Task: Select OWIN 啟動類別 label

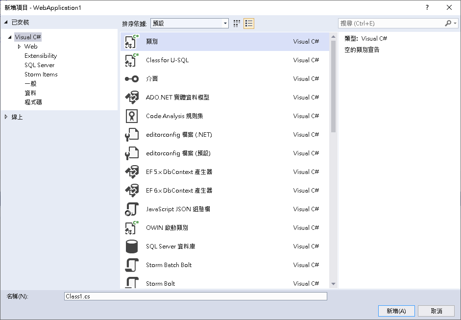Action: click(x=167, y=228)
